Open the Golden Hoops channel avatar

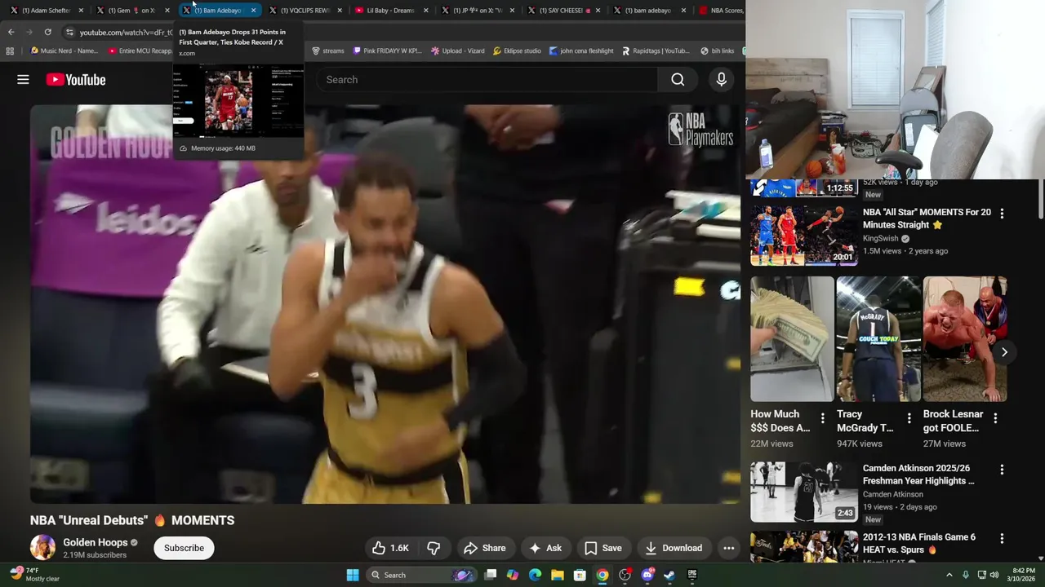pos(42,547)
